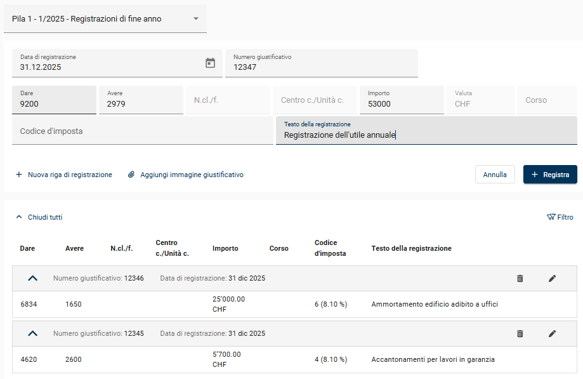Open the Pila 1 batch dropdown
The height and width of the screenshot is (379, 583).
tap(105, 19)
